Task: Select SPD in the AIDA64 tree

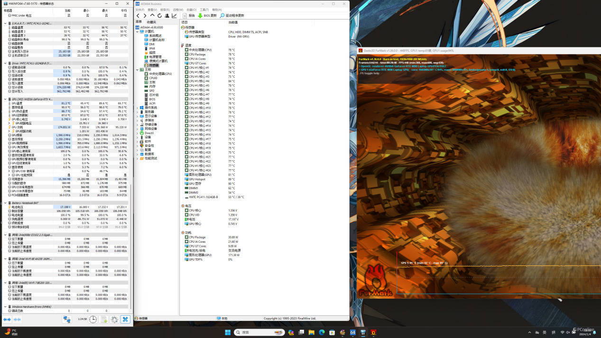Action: point(151,91)
